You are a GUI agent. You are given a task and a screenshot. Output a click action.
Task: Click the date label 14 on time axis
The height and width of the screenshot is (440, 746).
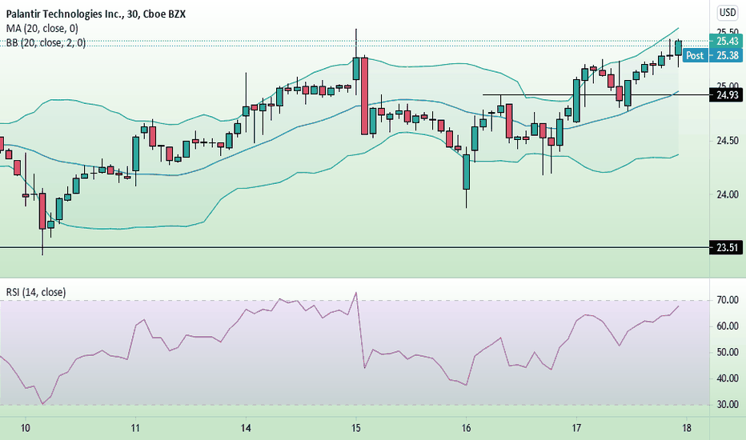[x=246, y=428]
